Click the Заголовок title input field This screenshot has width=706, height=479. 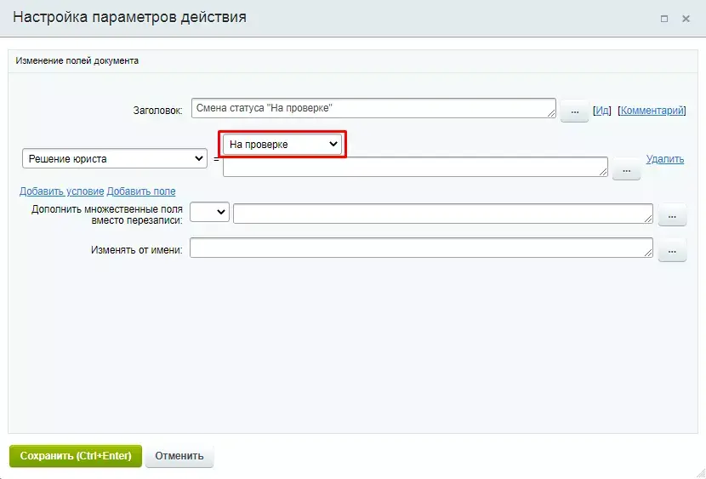pos(373,109)
